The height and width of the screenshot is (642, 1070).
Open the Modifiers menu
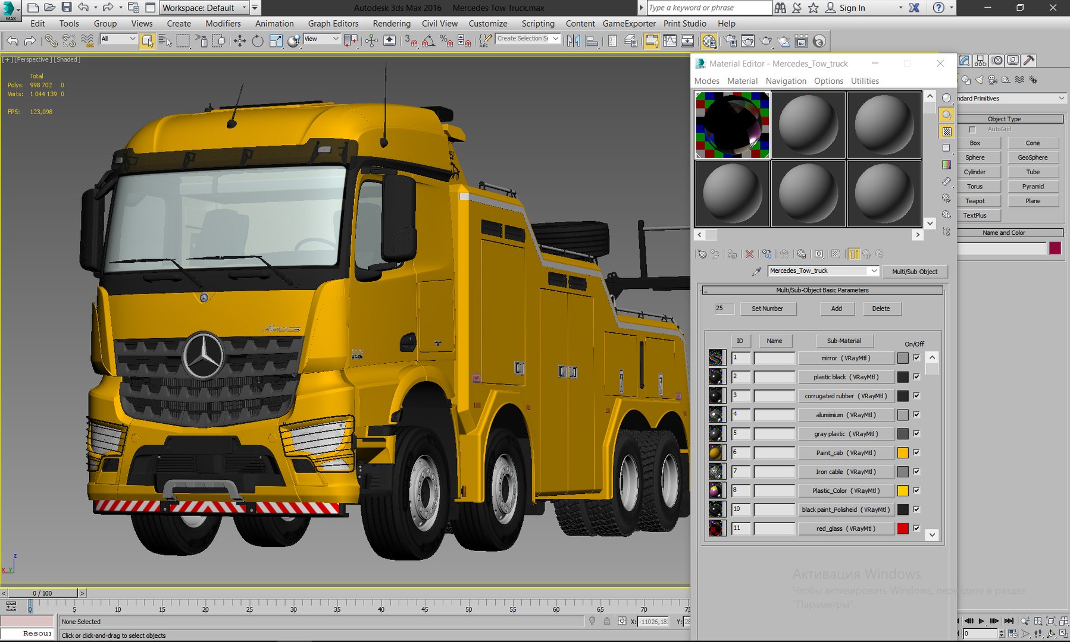[x=223, y=23]
